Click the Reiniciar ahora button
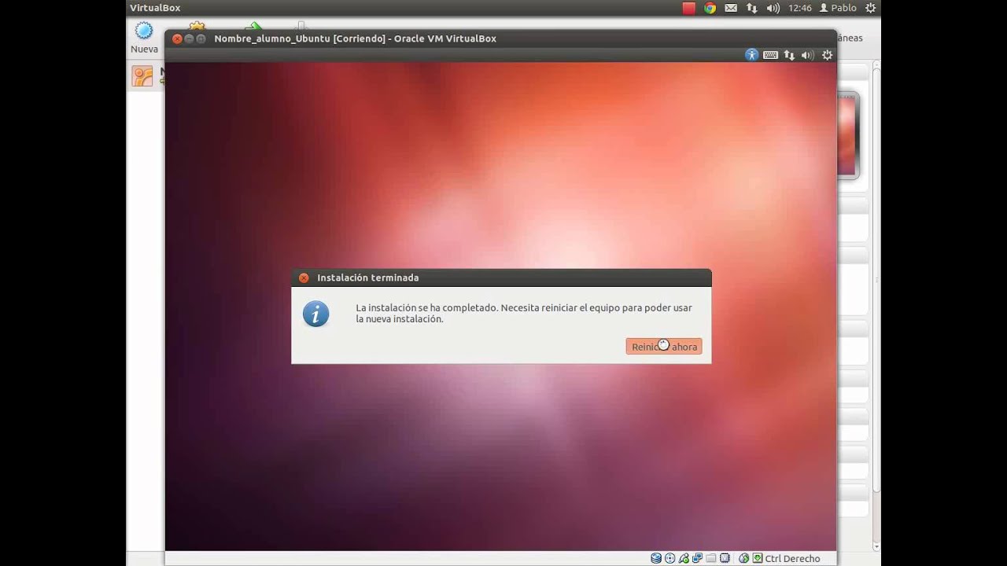 coord(664,347)
